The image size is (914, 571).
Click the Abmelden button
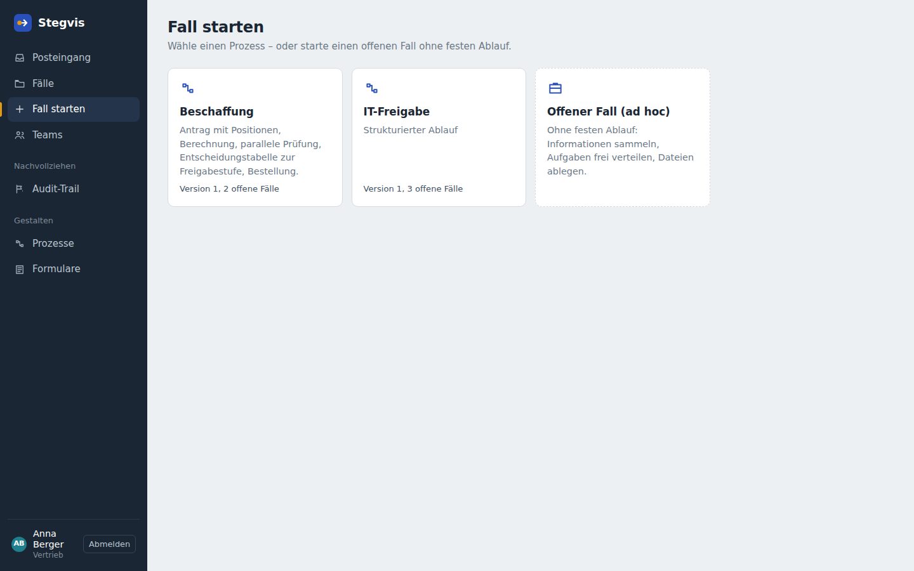tap(109, 544)
